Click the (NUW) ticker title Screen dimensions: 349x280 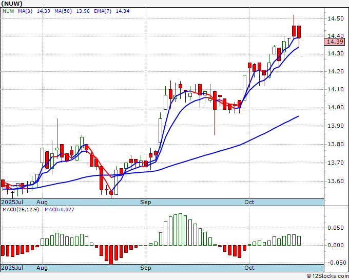click(x=12, y=4)
